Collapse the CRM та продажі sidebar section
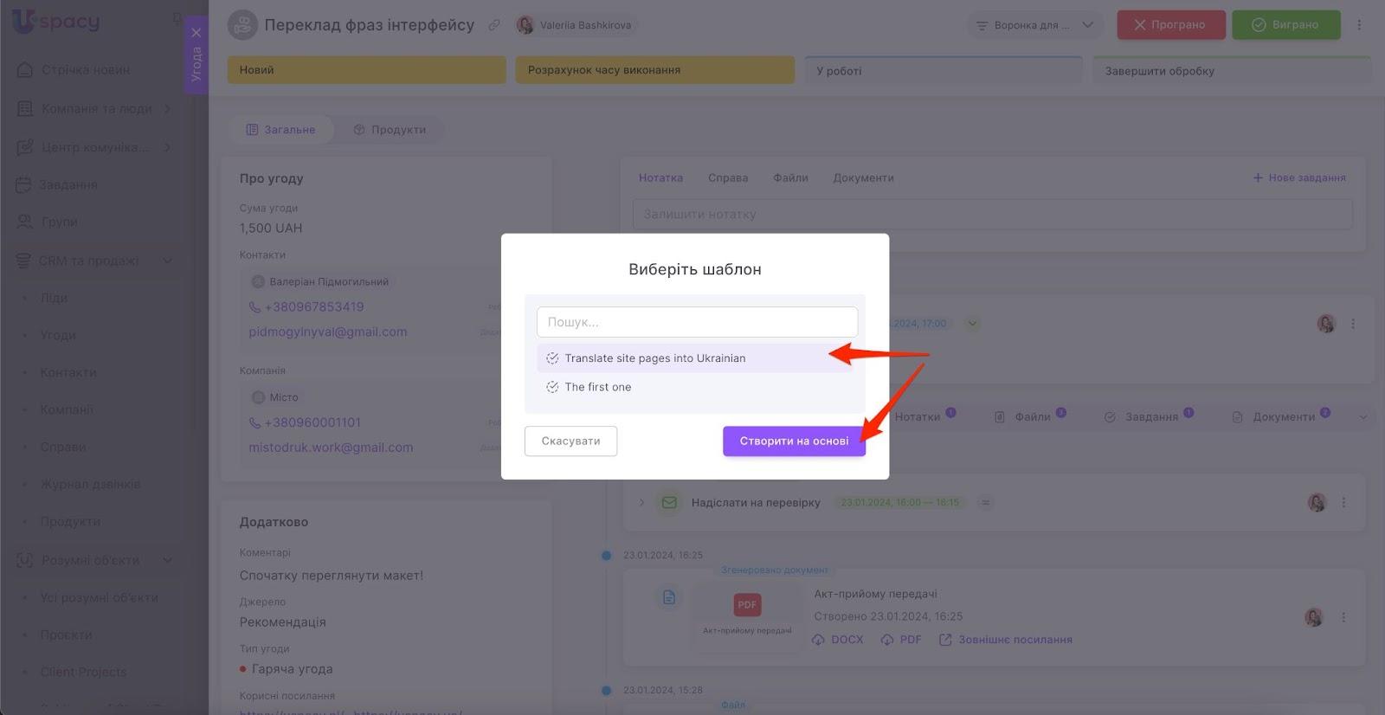This screenshot has width=1385, height=715. (x=167, y=261)
